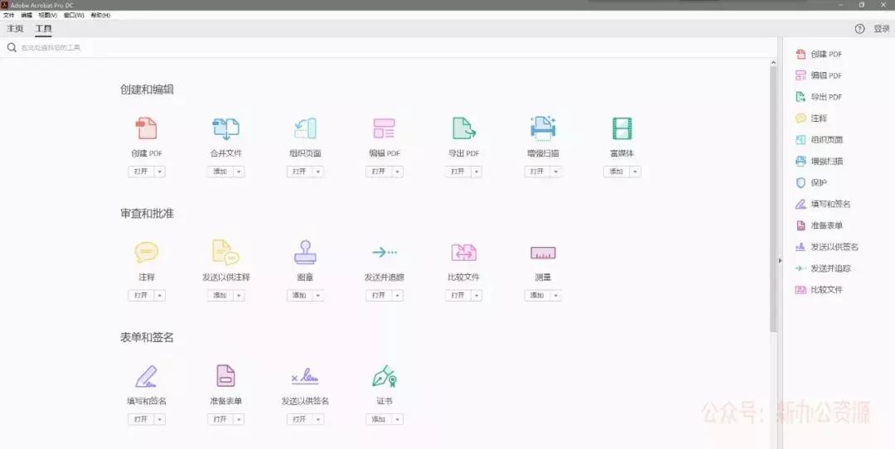Image resolution: width=895 pixels, height=449 pixels.
Task: Click the 测量 ruler icon
Action: pyautogui.click(x=543, y=253)
